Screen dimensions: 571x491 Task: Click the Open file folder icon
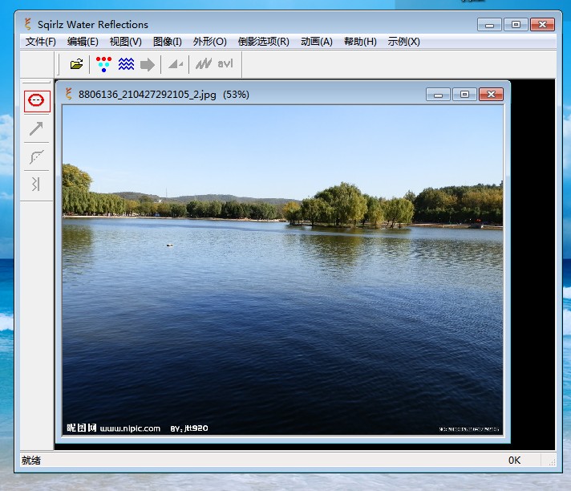tap(76, 64)
